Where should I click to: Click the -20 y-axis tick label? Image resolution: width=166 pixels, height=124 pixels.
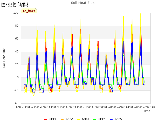point(16,90)
